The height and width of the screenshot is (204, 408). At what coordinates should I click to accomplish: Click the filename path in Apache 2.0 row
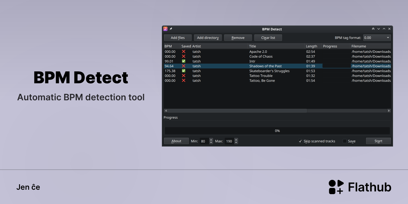coord(371,52)
